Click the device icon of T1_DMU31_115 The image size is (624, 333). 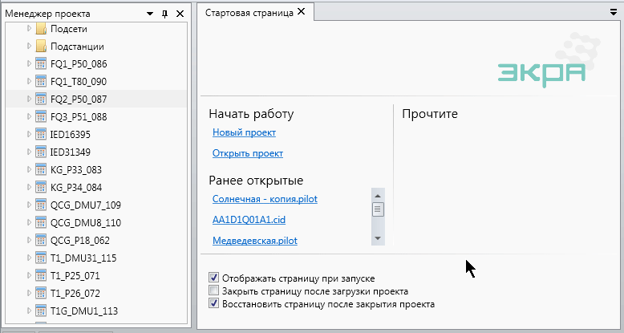point(41,258)
